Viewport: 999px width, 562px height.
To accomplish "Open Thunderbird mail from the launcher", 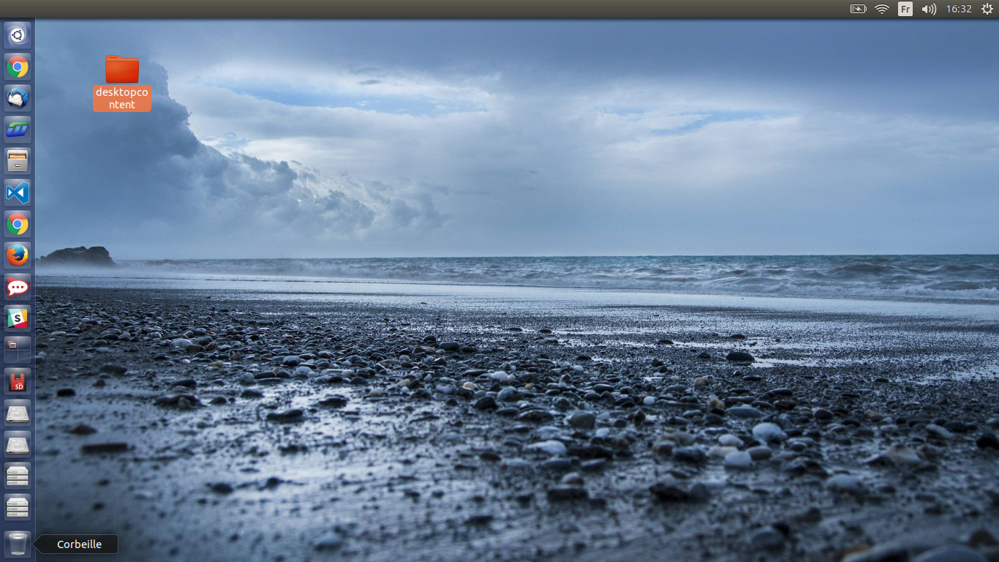I will (x=18, y=98).
